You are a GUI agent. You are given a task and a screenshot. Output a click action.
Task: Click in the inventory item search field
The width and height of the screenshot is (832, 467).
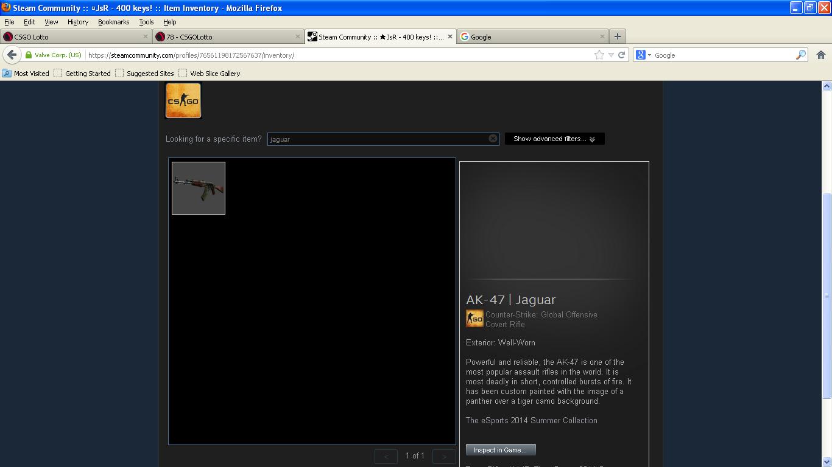[378, 139]
